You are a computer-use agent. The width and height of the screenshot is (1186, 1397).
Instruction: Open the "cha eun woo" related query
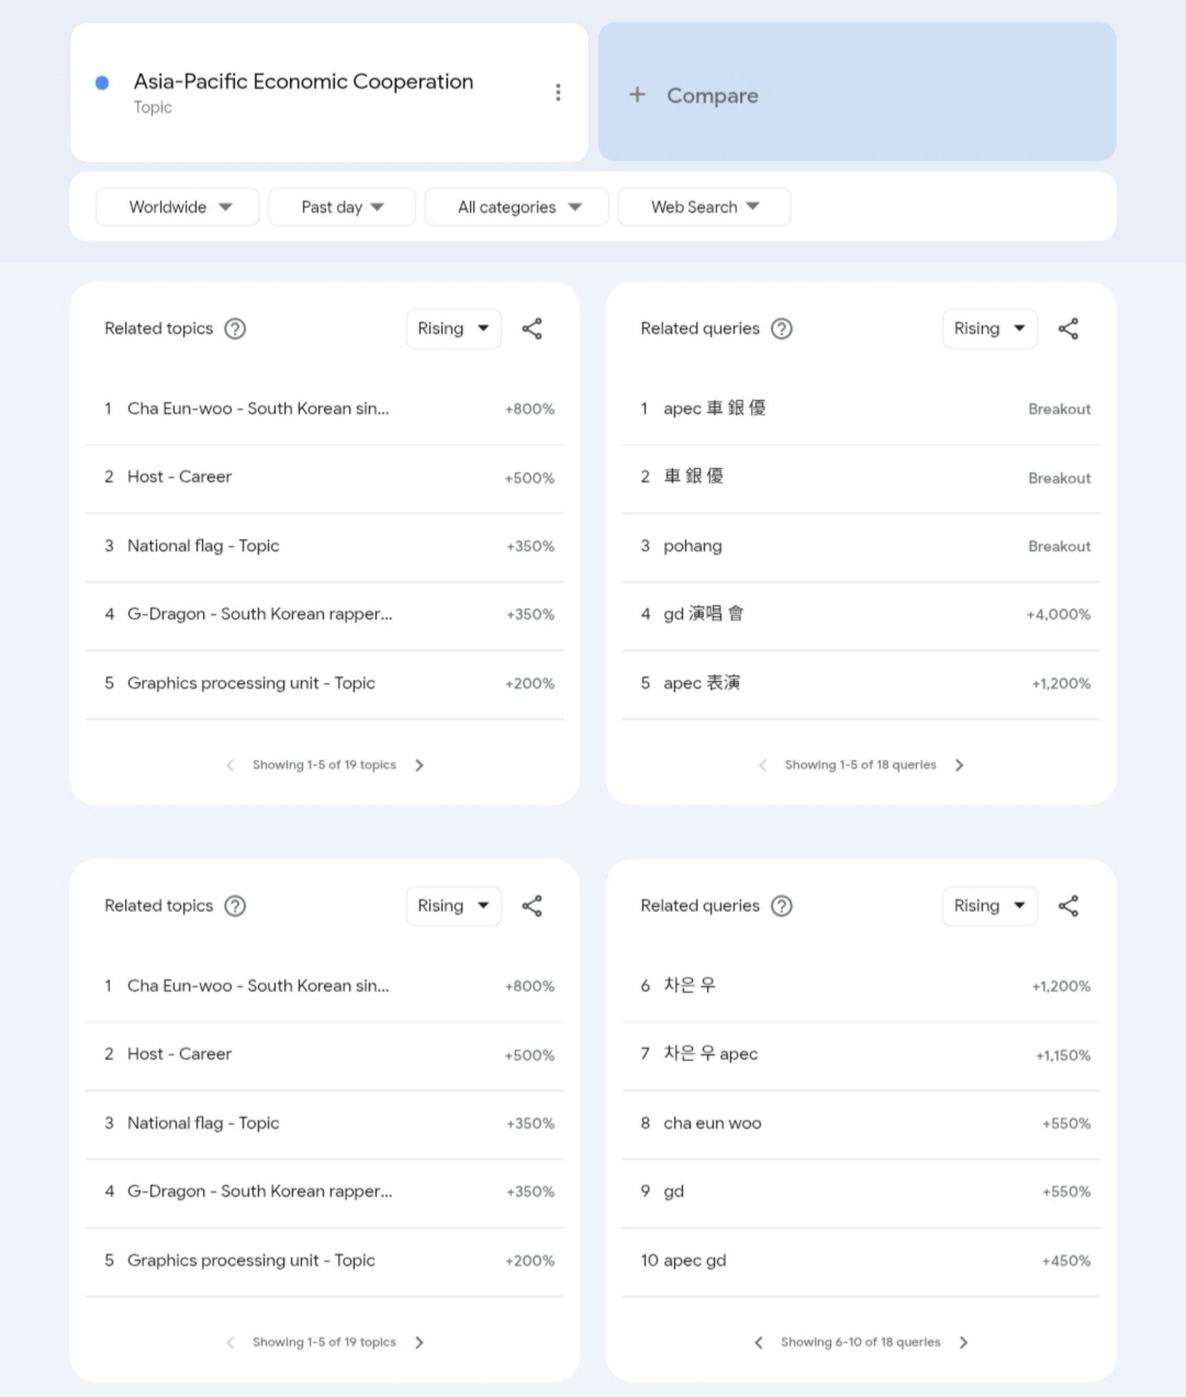712,1123
